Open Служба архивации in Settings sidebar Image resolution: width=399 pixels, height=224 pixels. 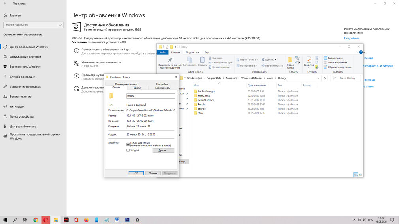[x=23, y=77]
